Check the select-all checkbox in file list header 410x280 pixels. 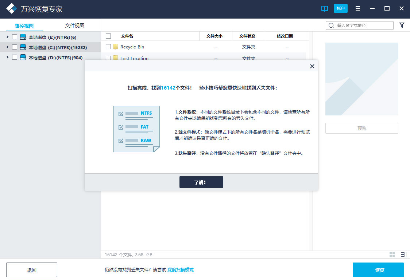click(x=108, y=36)
